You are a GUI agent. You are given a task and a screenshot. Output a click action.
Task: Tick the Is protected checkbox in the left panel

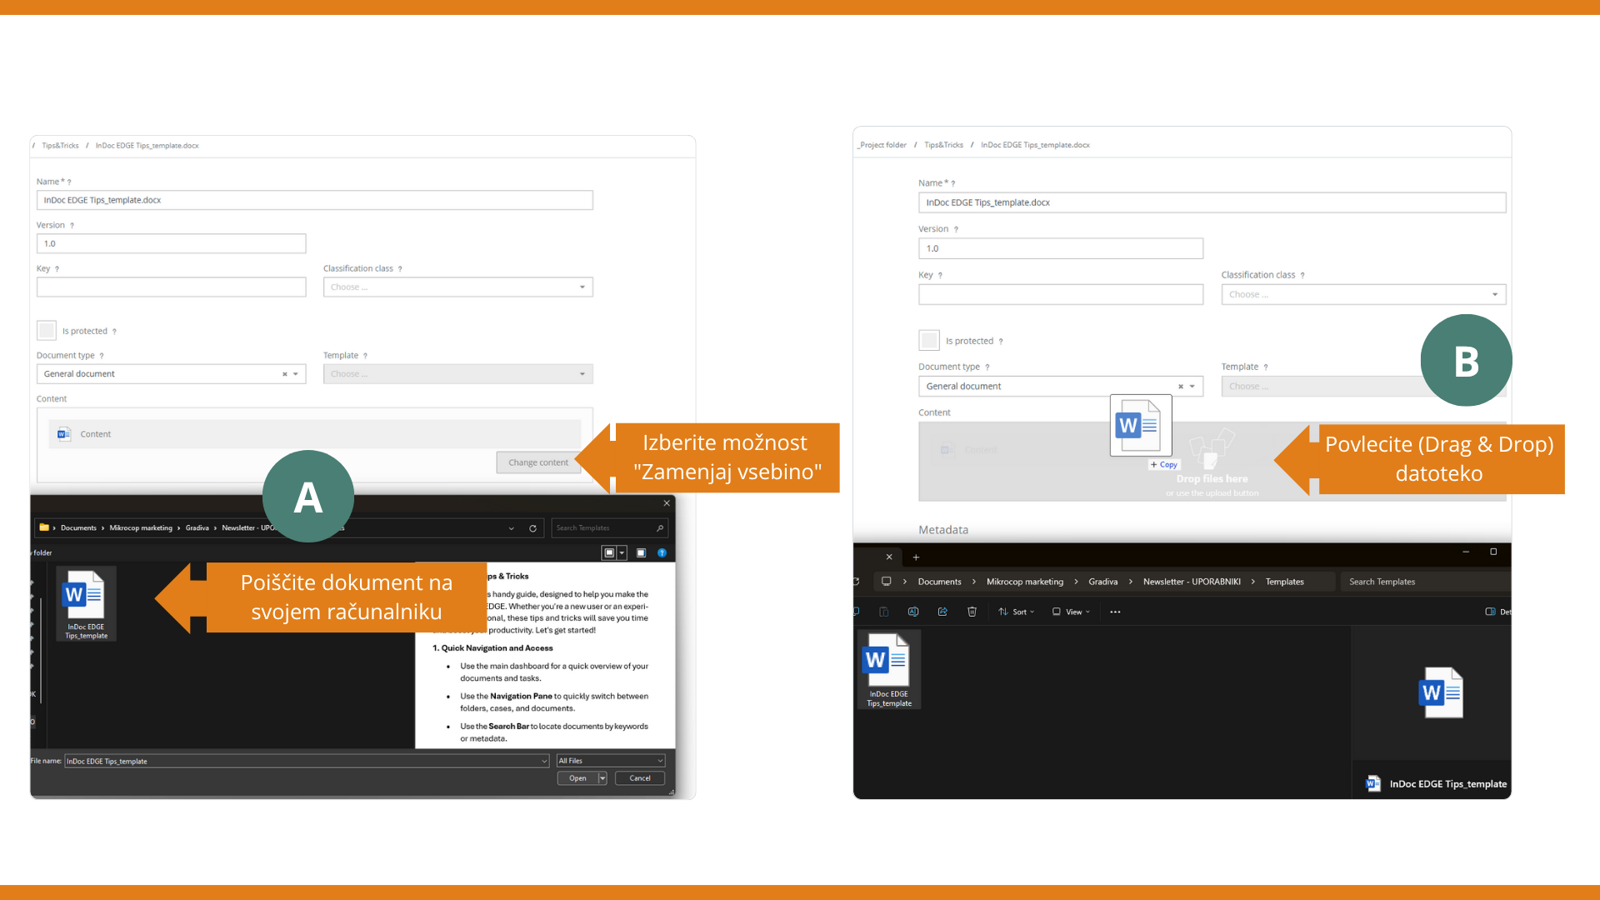(47, 331)
